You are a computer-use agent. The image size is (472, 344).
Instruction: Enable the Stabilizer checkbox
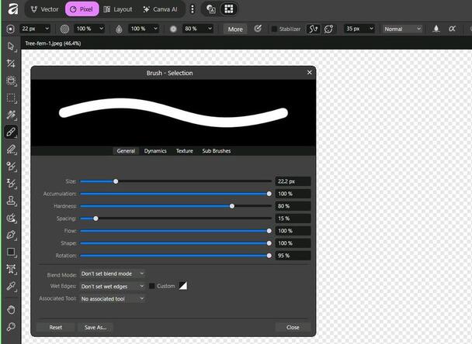point(274,29)
